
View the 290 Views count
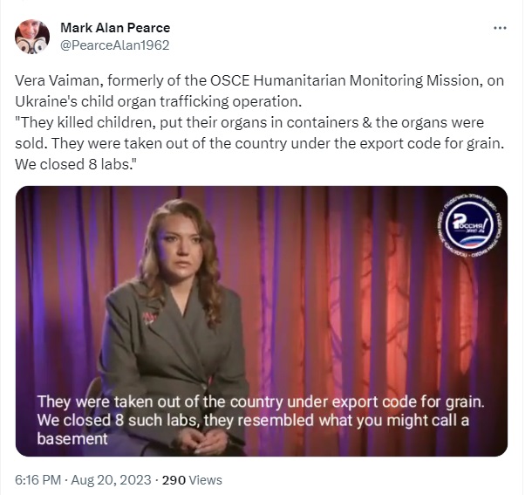click(x=192, y=480)
